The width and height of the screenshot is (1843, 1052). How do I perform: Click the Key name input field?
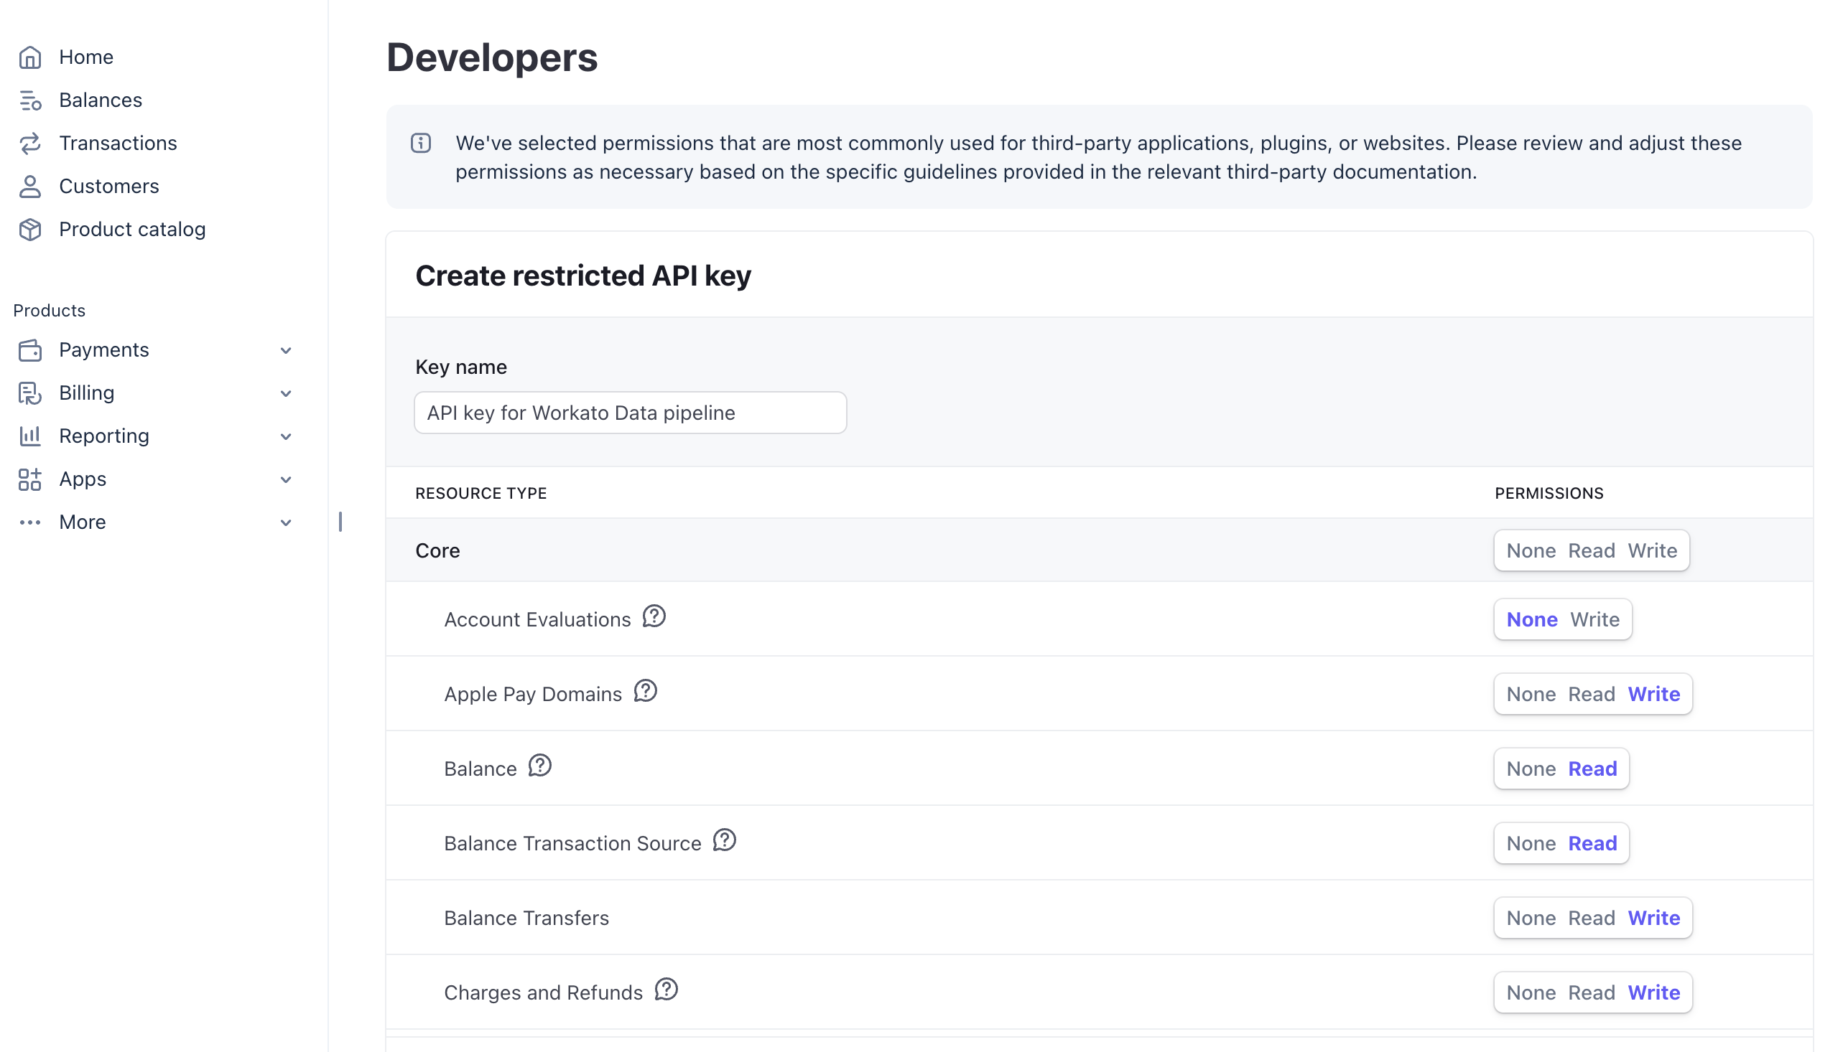click(x=630, y=413)
